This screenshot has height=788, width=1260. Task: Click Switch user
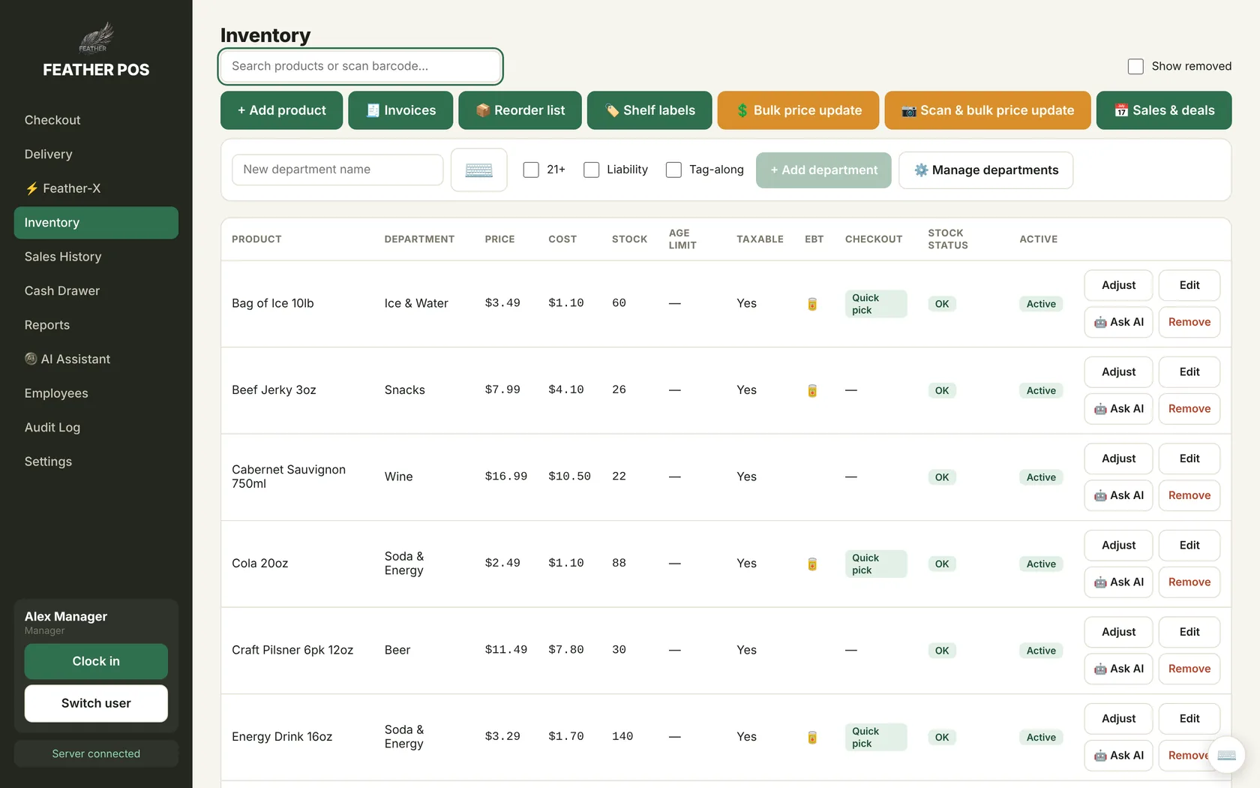(x=96, y=703)
